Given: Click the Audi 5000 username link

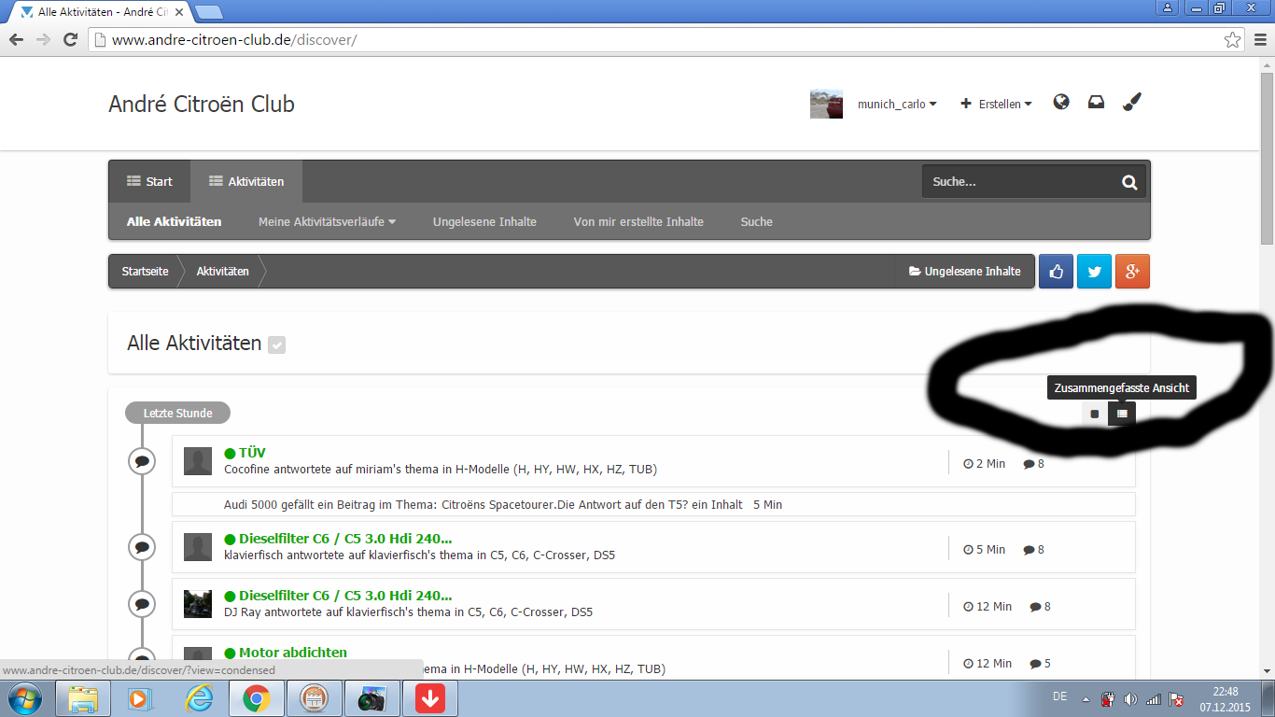Looking at the screenshot, I should point(252,505).
